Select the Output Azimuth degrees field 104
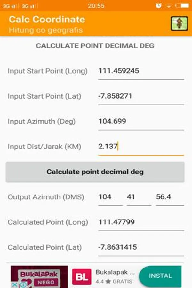 [110, 197]
